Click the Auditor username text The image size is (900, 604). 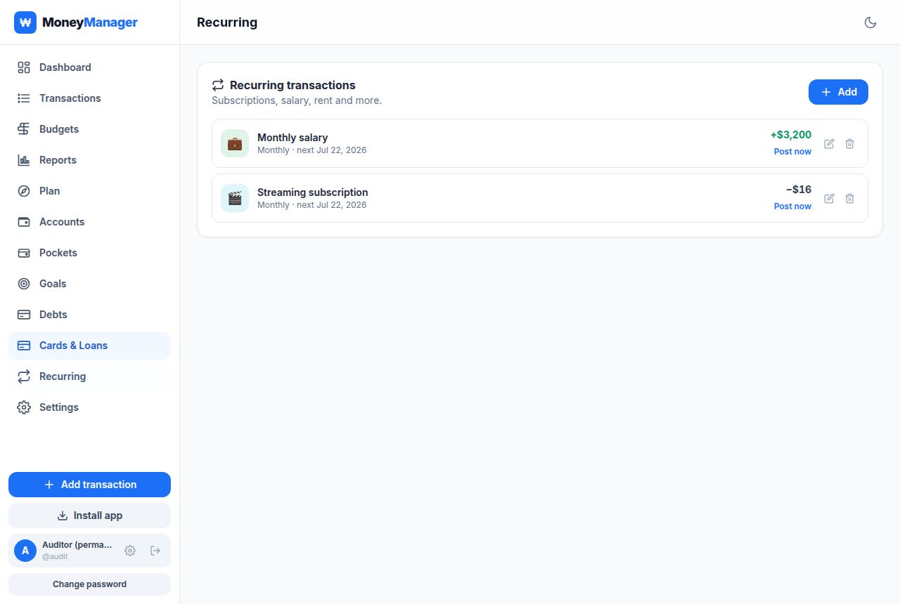click(77, 545)
